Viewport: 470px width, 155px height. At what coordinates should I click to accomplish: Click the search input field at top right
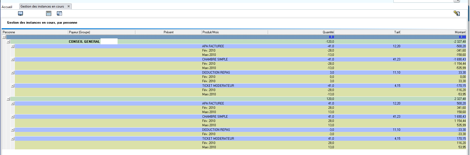pos(423,1)
